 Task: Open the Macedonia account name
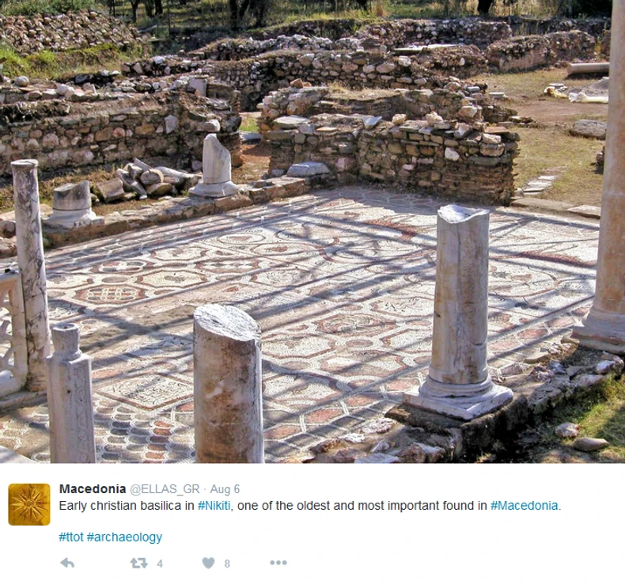(93, 489)
